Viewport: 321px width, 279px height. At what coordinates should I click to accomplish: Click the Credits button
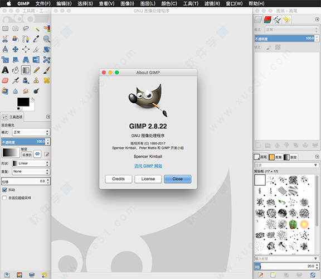pyautogui.click(x=119, y=179)
